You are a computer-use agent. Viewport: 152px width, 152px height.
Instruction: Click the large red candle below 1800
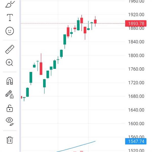pyautogui.click(x=41, y=68)
